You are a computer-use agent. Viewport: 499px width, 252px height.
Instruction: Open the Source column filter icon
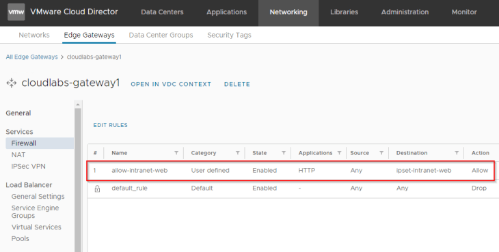[381, 153]
